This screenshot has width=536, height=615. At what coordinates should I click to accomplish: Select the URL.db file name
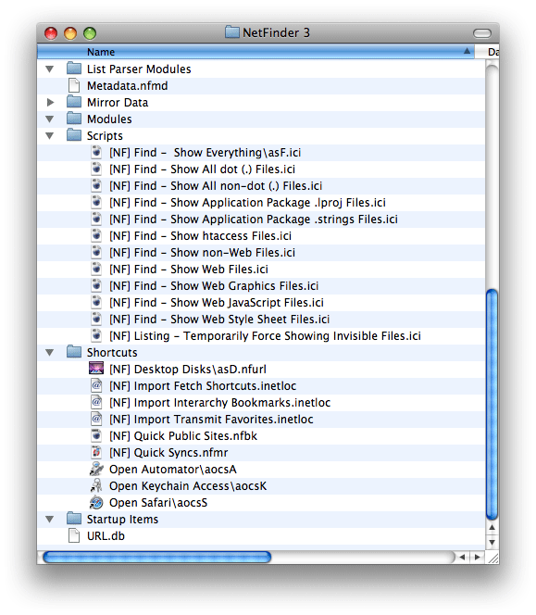106,536
